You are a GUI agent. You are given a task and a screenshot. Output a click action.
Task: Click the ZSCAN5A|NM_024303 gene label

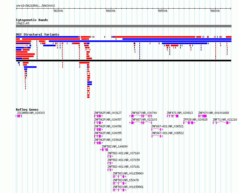pyautogui.click(x=31, y=113)
